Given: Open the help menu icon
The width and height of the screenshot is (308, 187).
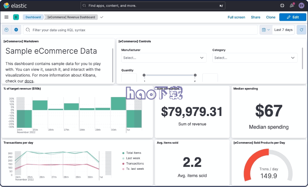Looking at the screenshot, I should (282, 6).
